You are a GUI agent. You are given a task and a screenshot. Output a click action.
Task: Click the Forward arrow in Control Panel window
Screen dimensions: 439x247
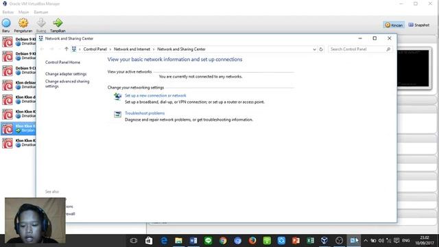pyautogui.click(x=51, y=49)
